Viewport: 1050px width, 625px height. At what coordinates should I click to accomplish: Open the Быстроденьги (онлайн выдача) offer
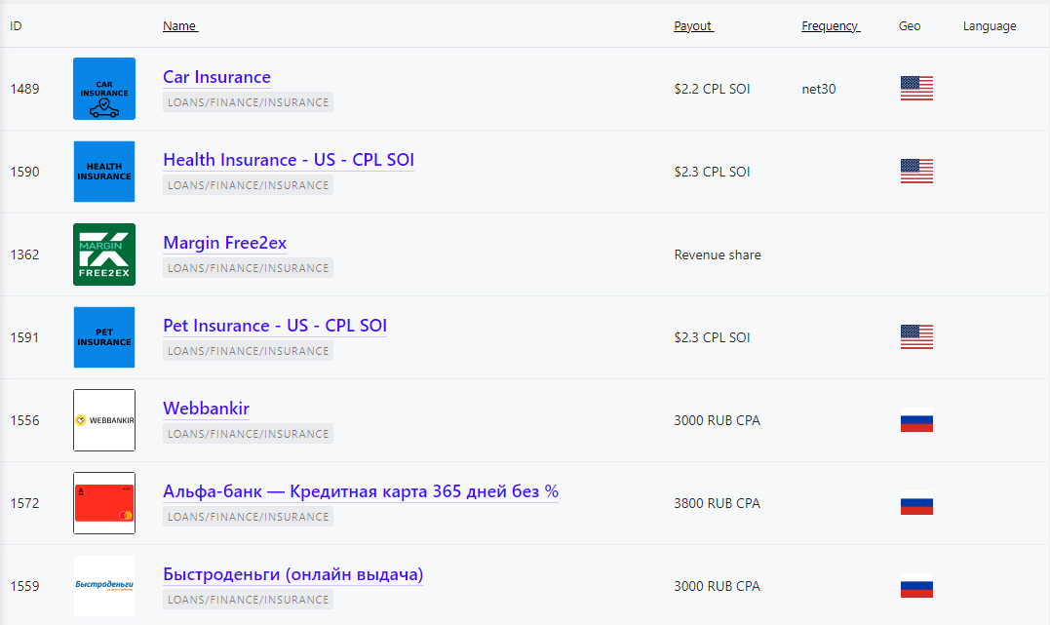coord(292,574)
